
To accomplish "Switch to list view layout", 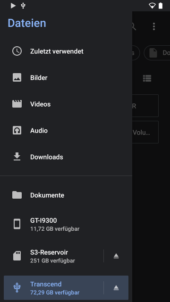I will pos(147,78).
